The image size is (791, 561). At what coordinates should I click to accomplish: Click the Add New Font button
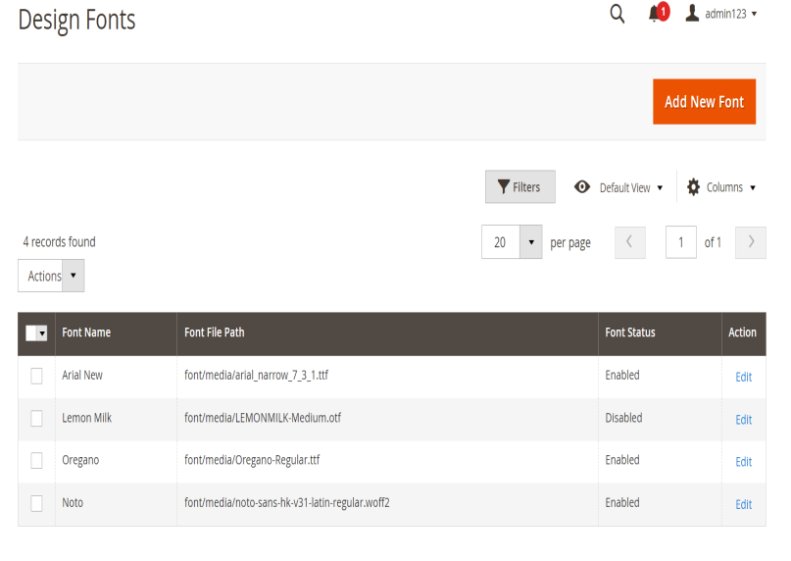[704, 102]
